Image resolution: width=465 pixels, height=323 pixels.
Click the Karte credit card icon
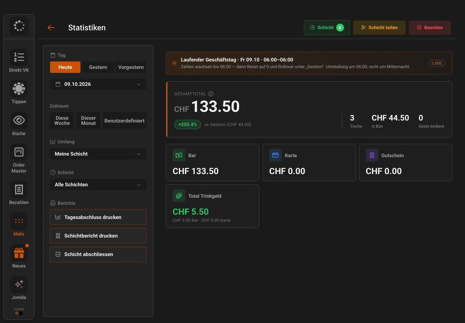[275, 155]
